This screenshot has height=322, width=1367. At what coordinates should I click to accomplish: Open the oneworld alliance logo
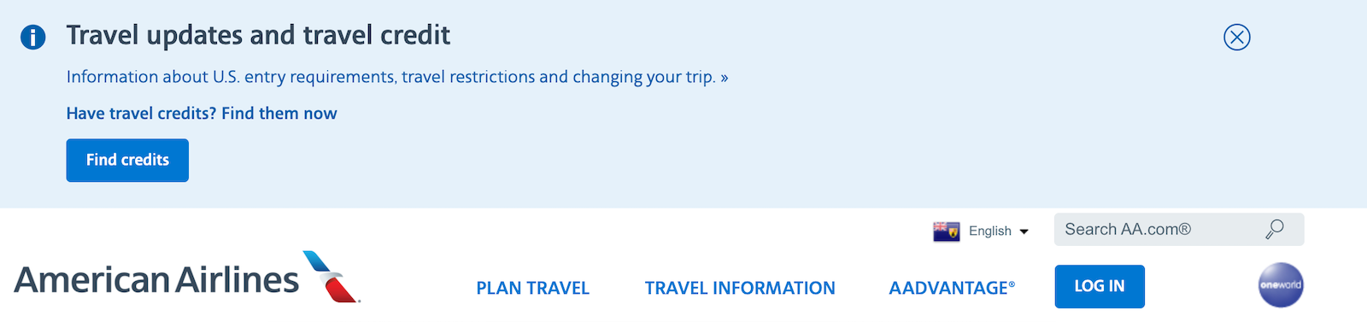[1281, 285]
